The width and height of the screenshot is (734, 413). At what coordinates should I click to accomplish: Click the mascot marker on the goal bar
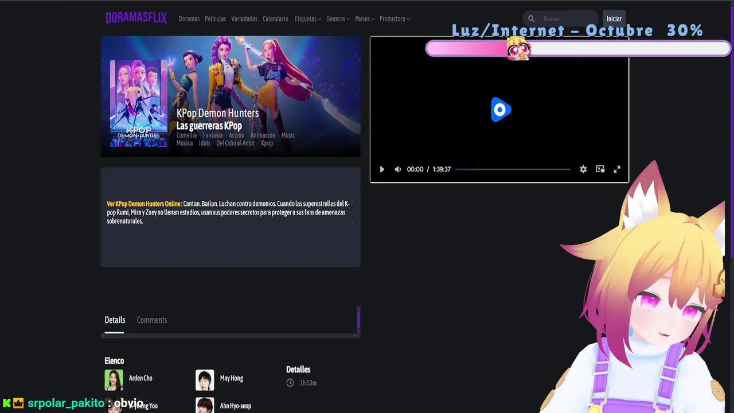pyautogui.click(x=518, y=48)
